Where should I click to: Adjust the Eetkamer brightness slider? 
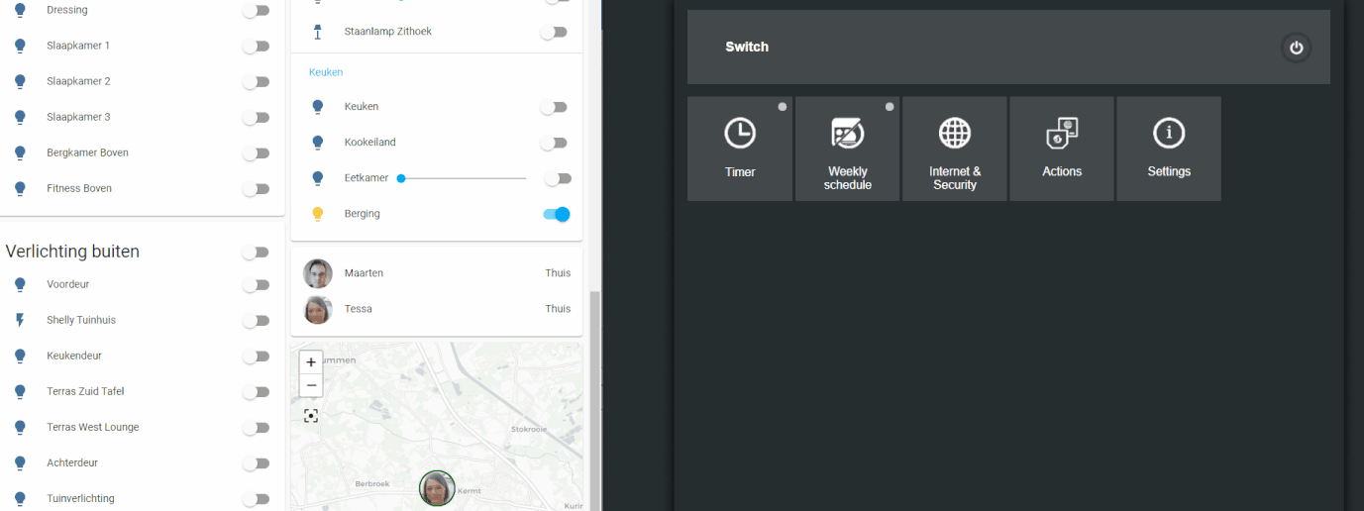tap(463, 178)
